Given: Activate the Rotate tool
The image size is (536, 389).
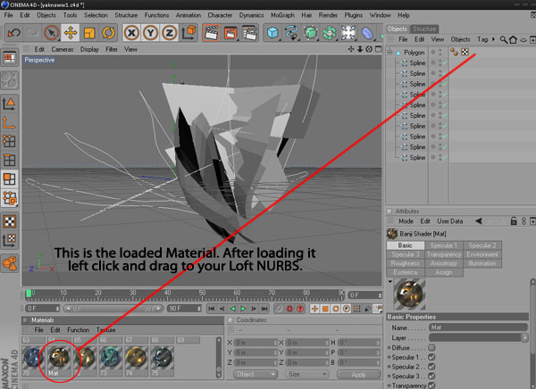Looking at the screenshot, I should pos(108,33).
